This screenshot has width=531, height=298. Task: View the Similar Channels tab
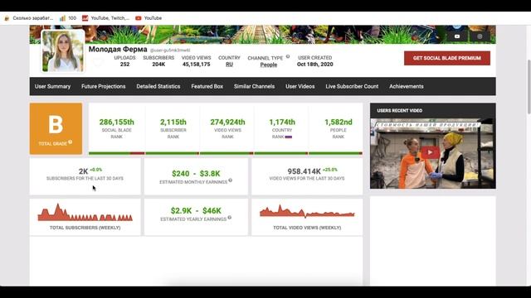[254, 86]
